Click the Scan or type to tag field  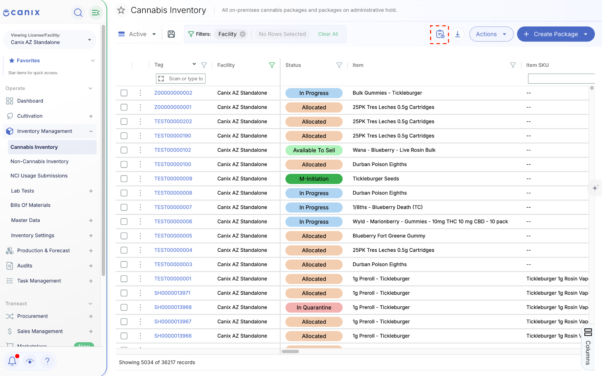tap(181, 78)
